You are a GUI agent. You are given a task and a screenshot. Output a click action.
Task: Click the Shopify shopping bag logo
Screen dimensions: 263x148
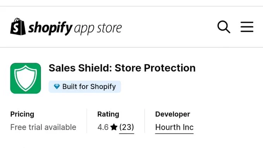(x=18, y=27)
